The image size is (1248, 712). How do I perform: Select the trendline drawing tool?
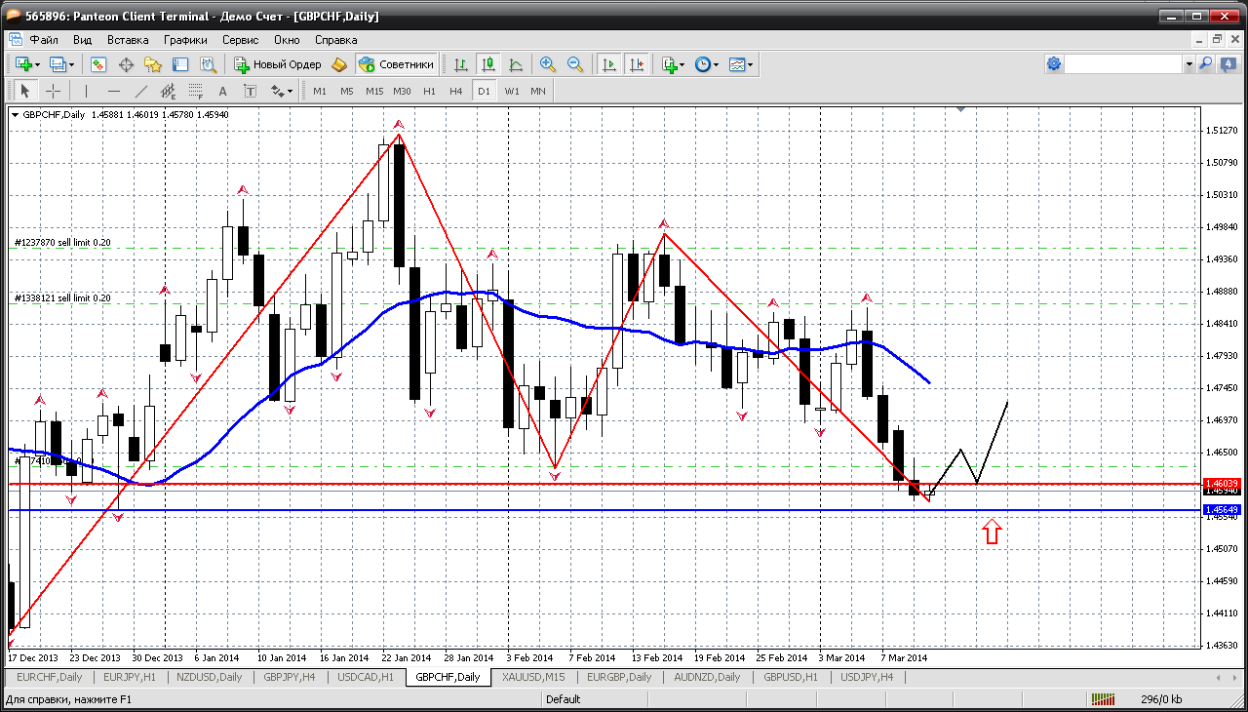[141, 91]
